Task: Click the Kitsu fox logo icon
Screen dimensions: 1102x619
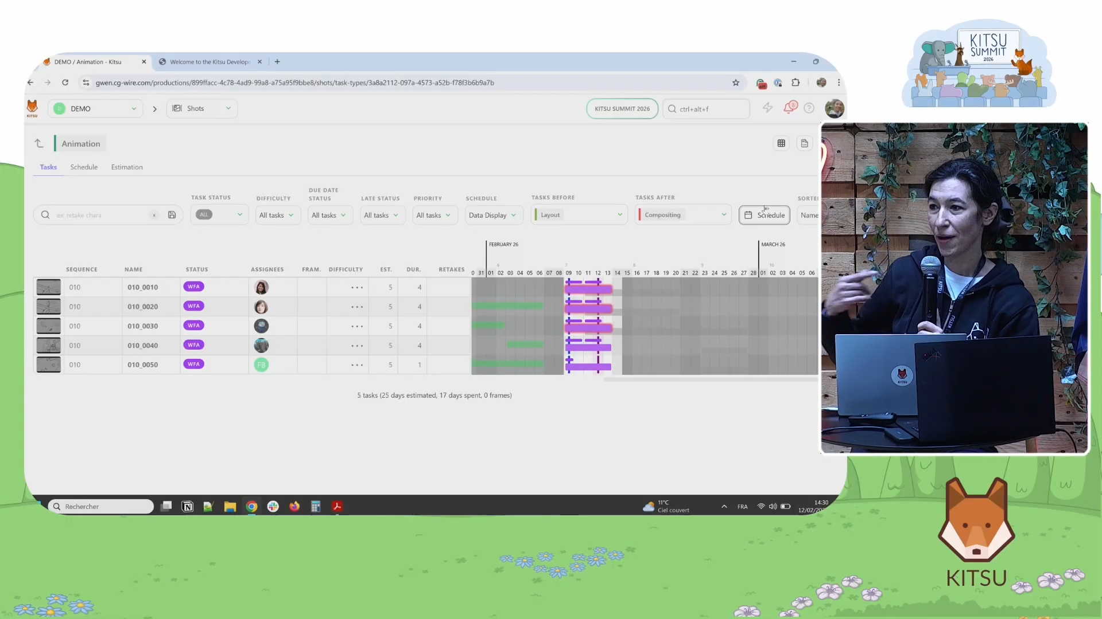Action: coord(32,108)
